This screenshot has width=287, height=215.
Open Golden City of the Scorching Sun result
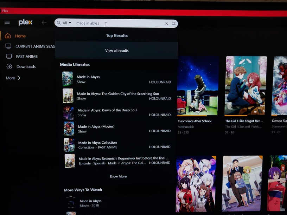coord(117,96)
